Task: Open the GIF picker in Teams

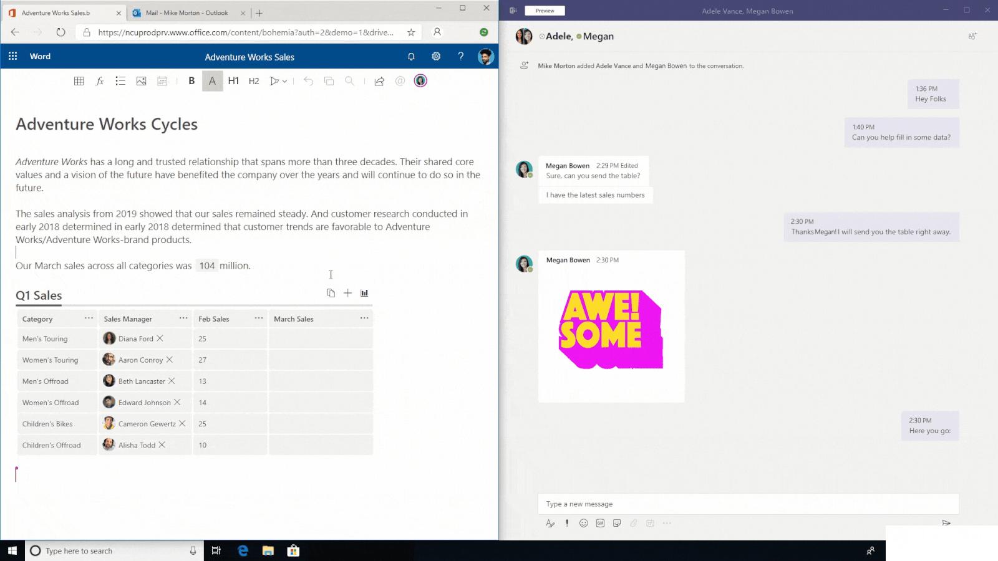Action: pyautogui.click(x=600, y=524)
